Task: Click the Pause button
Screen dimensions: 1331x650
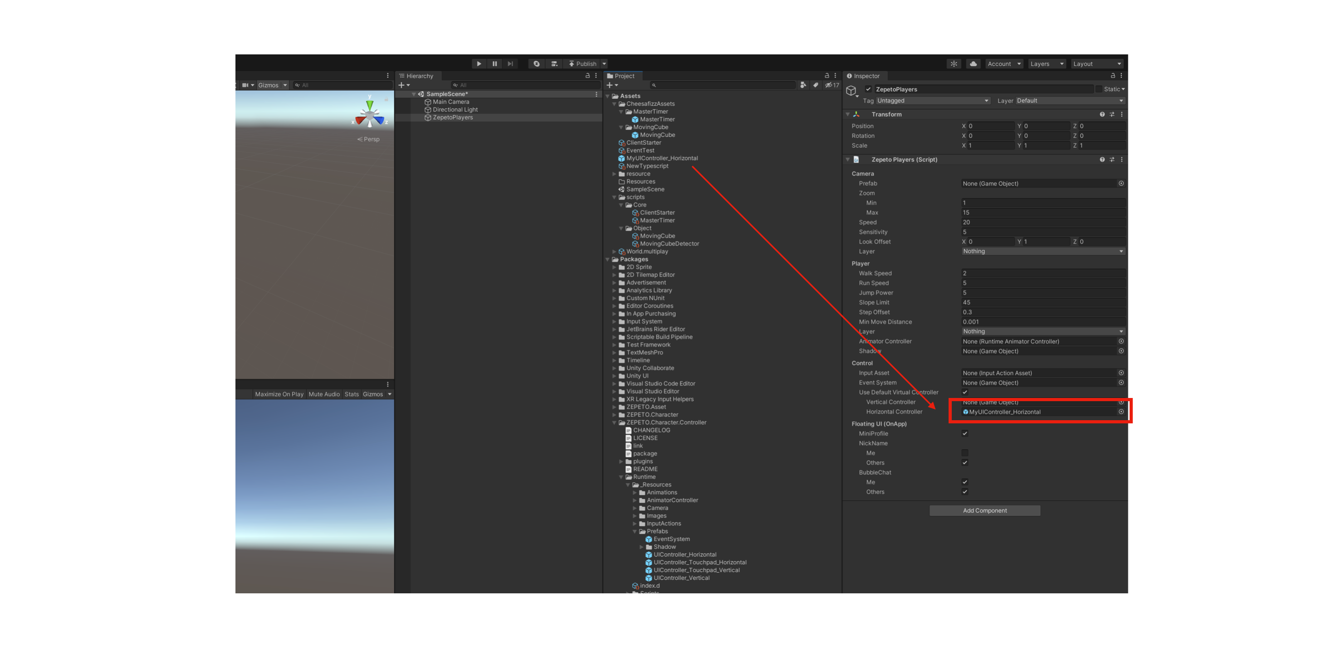Action: (494, 64)
